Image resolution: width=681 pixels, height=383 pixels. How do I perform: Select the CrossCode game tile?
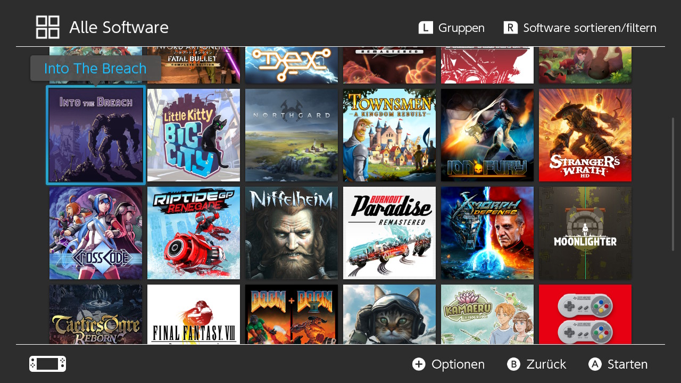[x=96, y=233]
